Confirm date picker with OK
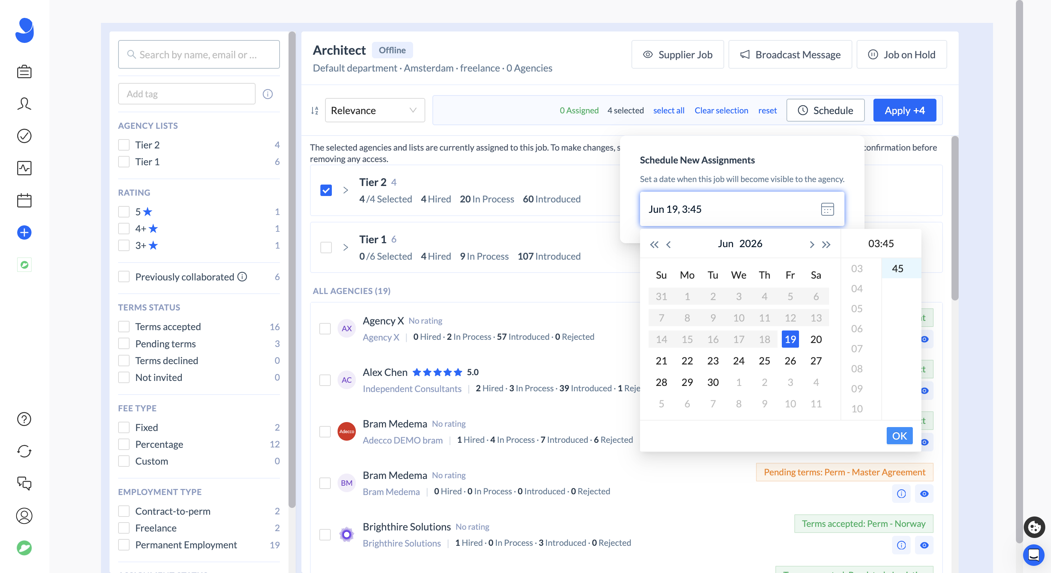The image size is (1051, 573). point(899,436)
